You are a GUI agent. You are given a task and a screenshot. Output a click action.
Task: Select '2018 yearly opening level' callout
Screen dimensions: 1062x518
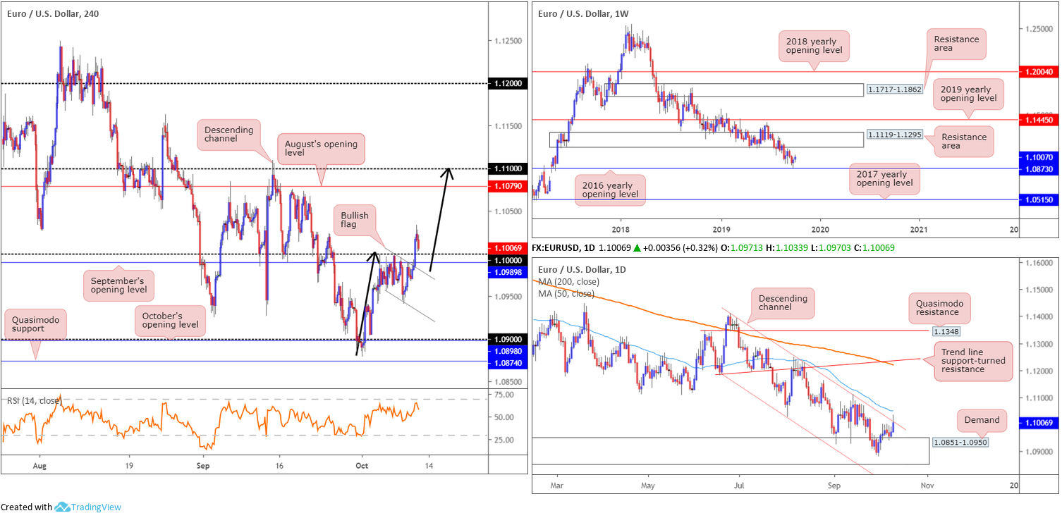[814, 47]
